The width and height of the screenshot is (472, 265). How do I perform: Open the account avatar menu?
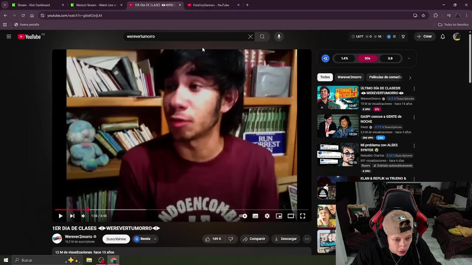(457, 36)
